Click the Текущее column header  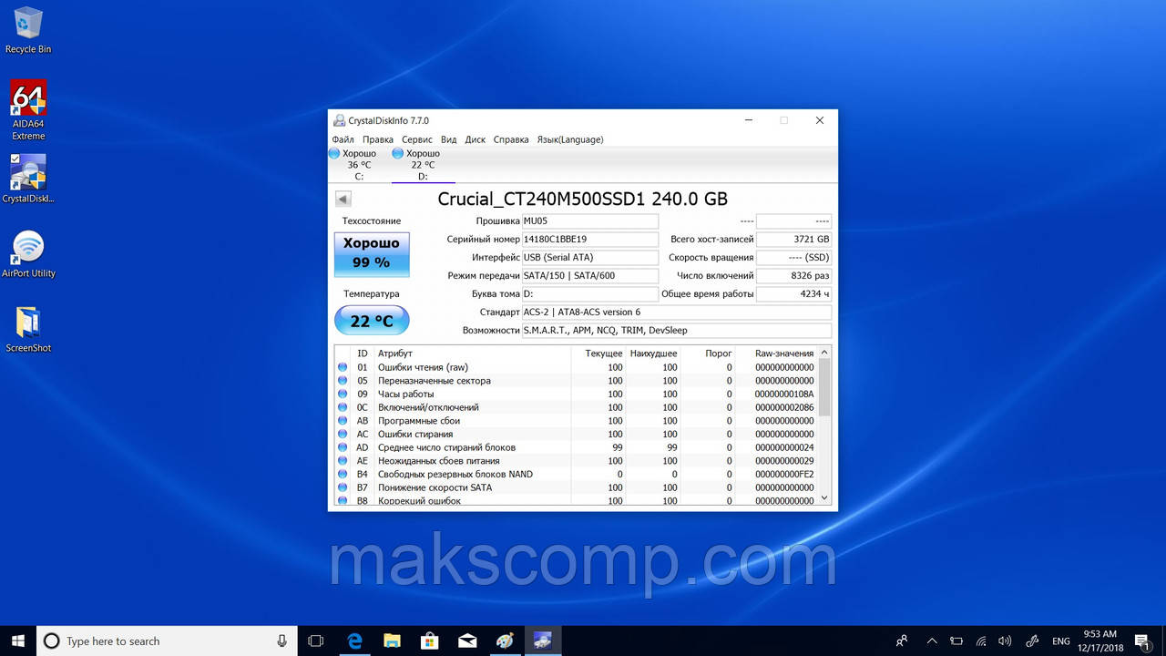click(599, 354)
